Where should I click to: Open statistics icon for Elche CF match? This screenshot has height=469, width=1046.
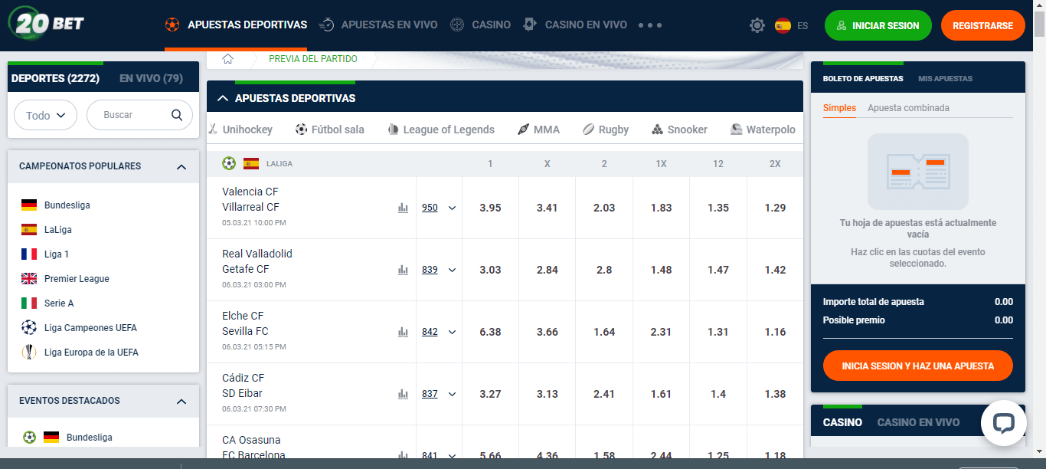pyautogui.click(x=403, y=332)
